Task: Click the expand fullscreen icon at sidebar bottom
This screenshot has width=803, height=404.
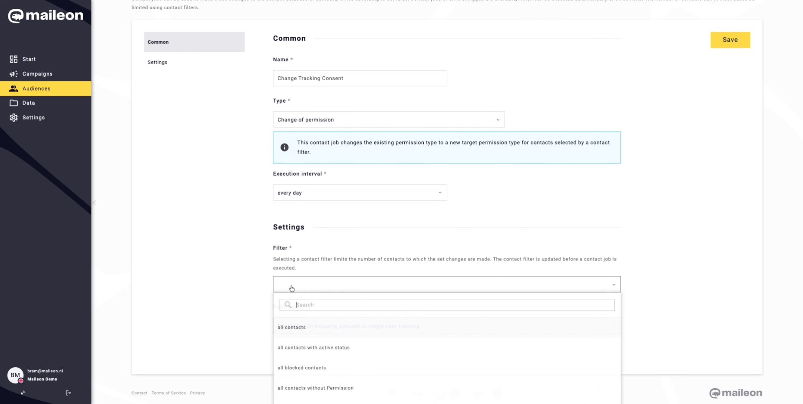Action: [23, 393]
